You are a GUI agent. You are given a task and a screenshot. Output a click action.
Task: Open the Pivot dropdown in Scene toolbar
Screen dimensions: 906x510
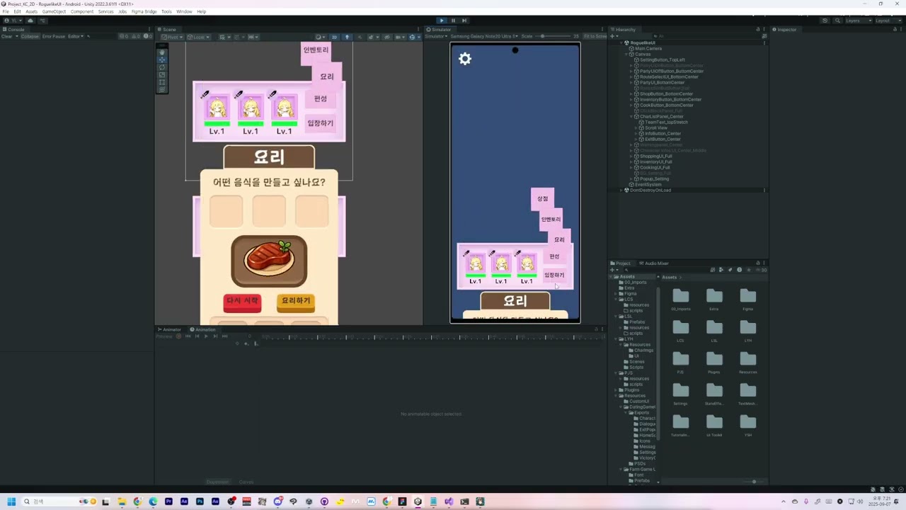pos(171,37)
